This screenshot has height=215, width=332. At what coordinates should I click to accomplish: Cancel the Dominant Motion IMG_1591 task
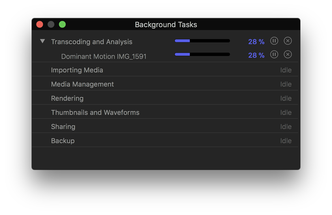click(x=288, y=54)
